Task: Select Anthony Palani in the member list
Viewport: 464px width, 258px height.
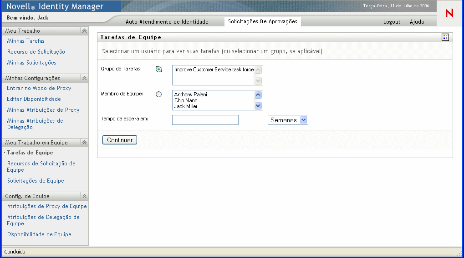Action: coord(191,94)
